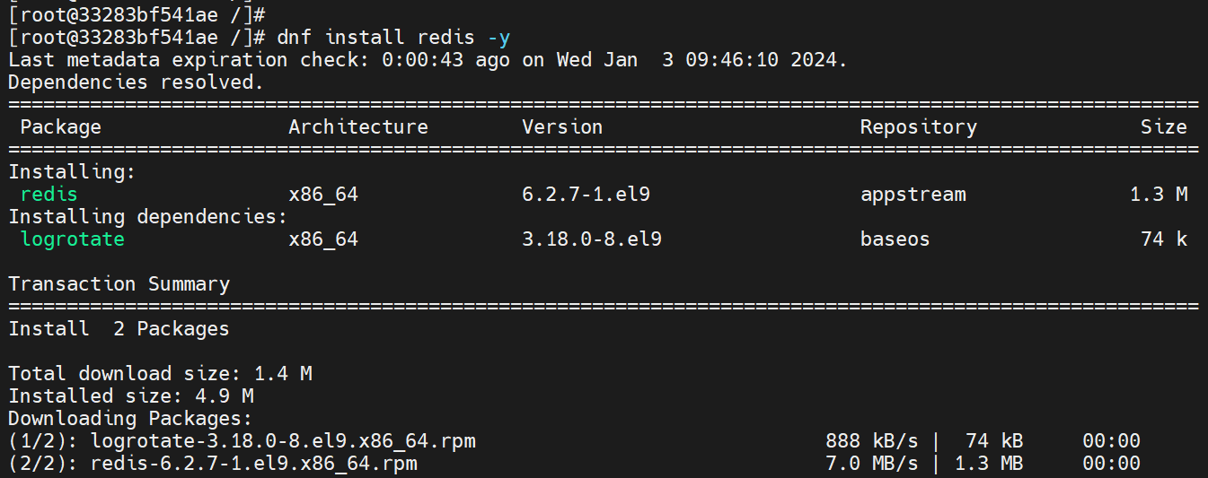Image resolution: width=1208 pixels, height=478 pixels.
Task: Click the 'Installed size: 4.9 M' line
Action: coord(130,396)
